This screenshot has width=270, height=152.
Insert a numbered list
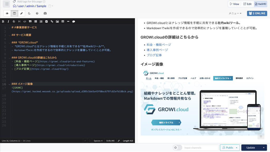pos(41,22)
